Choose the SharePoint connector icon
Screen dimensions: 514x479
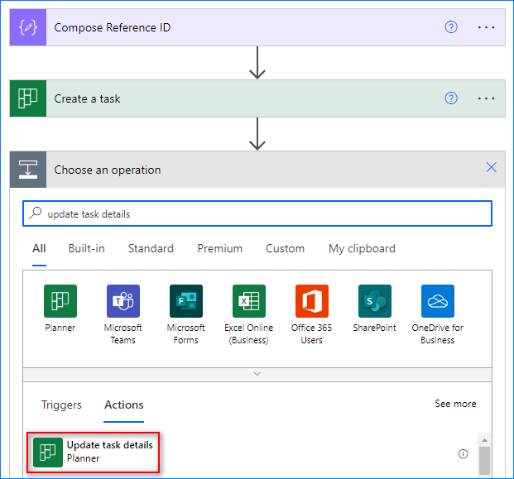374,301
